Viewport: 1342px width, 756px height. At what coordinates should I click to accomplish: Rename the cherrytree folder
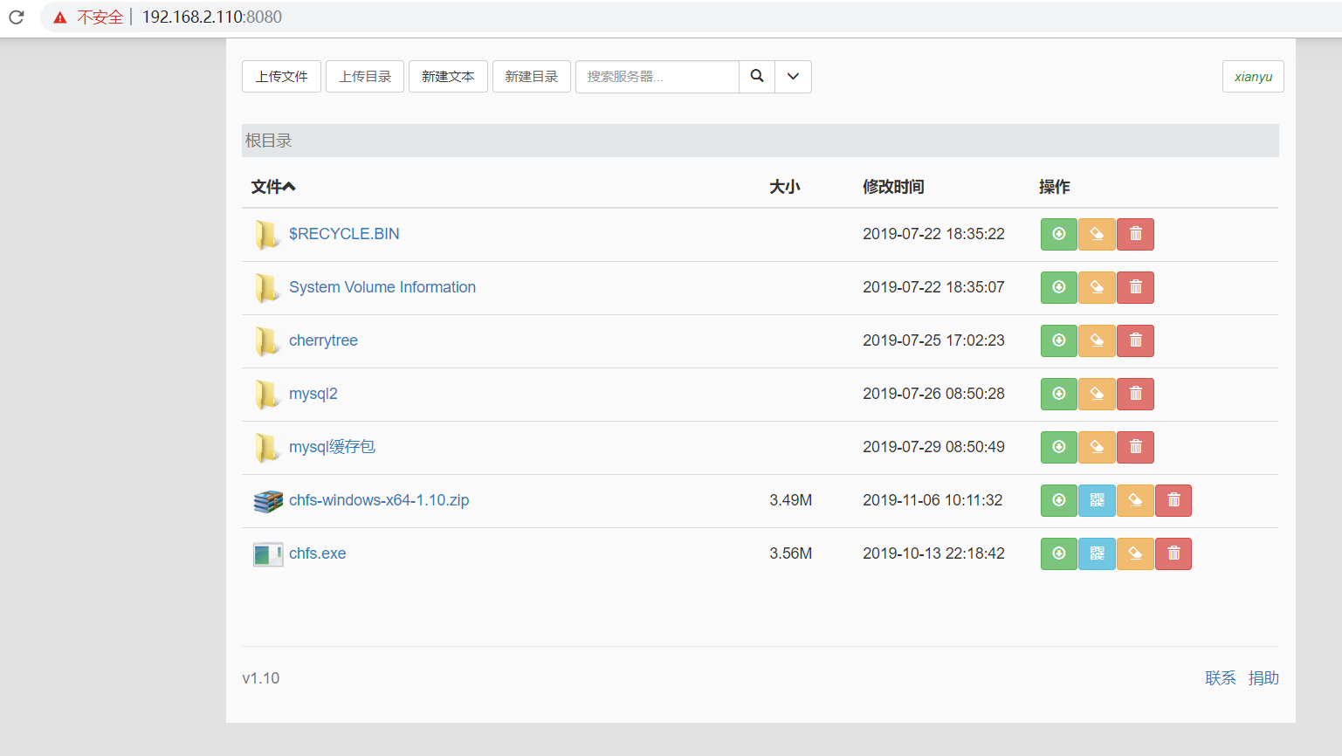[x=1097, y=340]
